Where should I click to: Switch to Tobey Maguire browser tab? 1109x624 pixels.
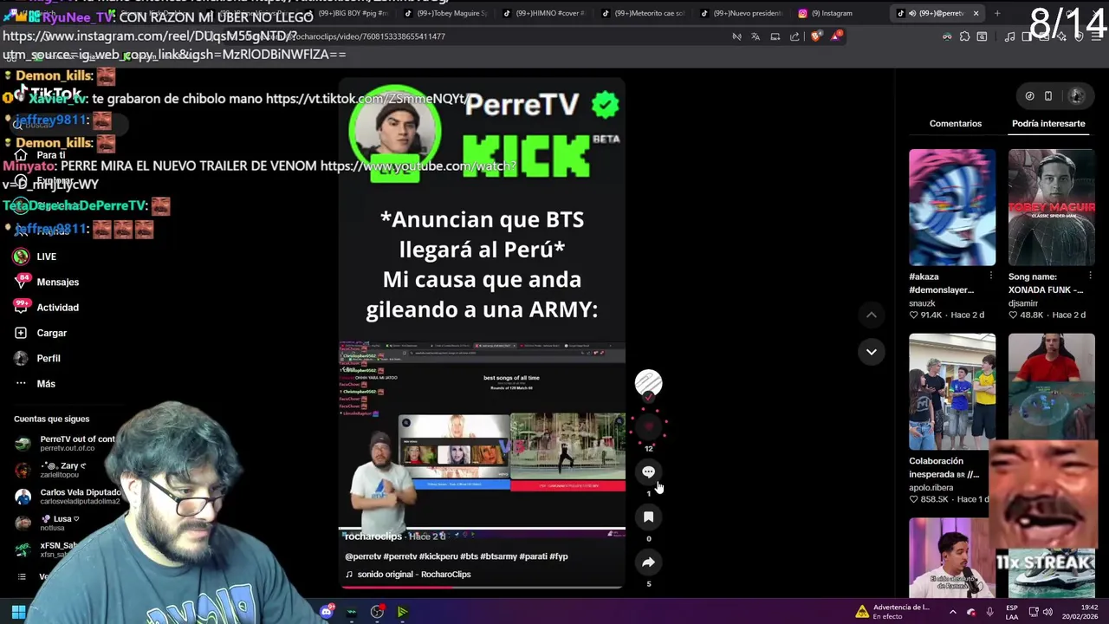pos(446,13)
